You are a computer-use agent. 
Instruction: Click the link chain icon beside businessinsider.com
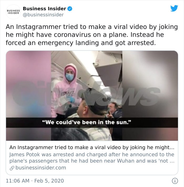pyautogui.click(x=12, y=168)
